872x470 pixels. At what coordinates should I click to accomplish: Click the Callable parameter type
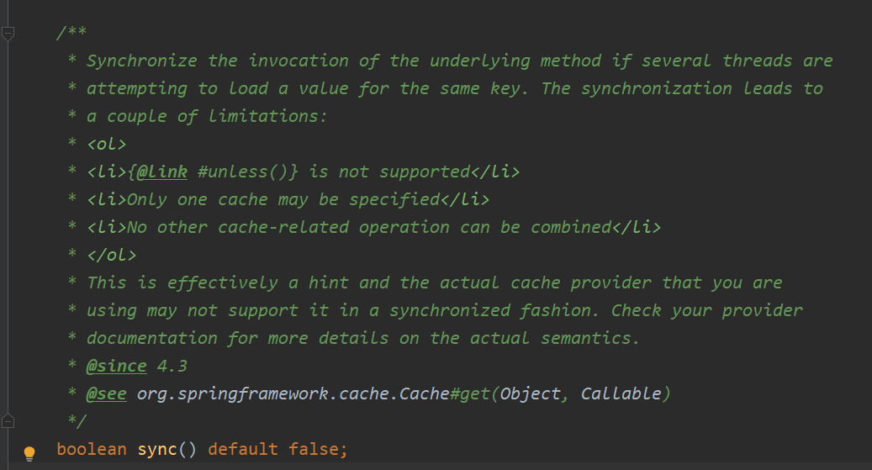click(x=621, y=393)
